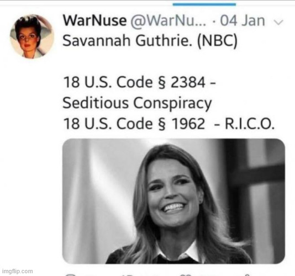This screenshot has height=276, width=295.
Task: Click the 'Savannah Guthrie. (NBC)' tweet line
Action: (150, 41)
